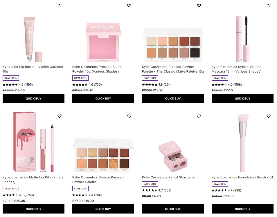
Task: Add Kylash Volume Mascara to wishlist
Action: coord(268,6)
